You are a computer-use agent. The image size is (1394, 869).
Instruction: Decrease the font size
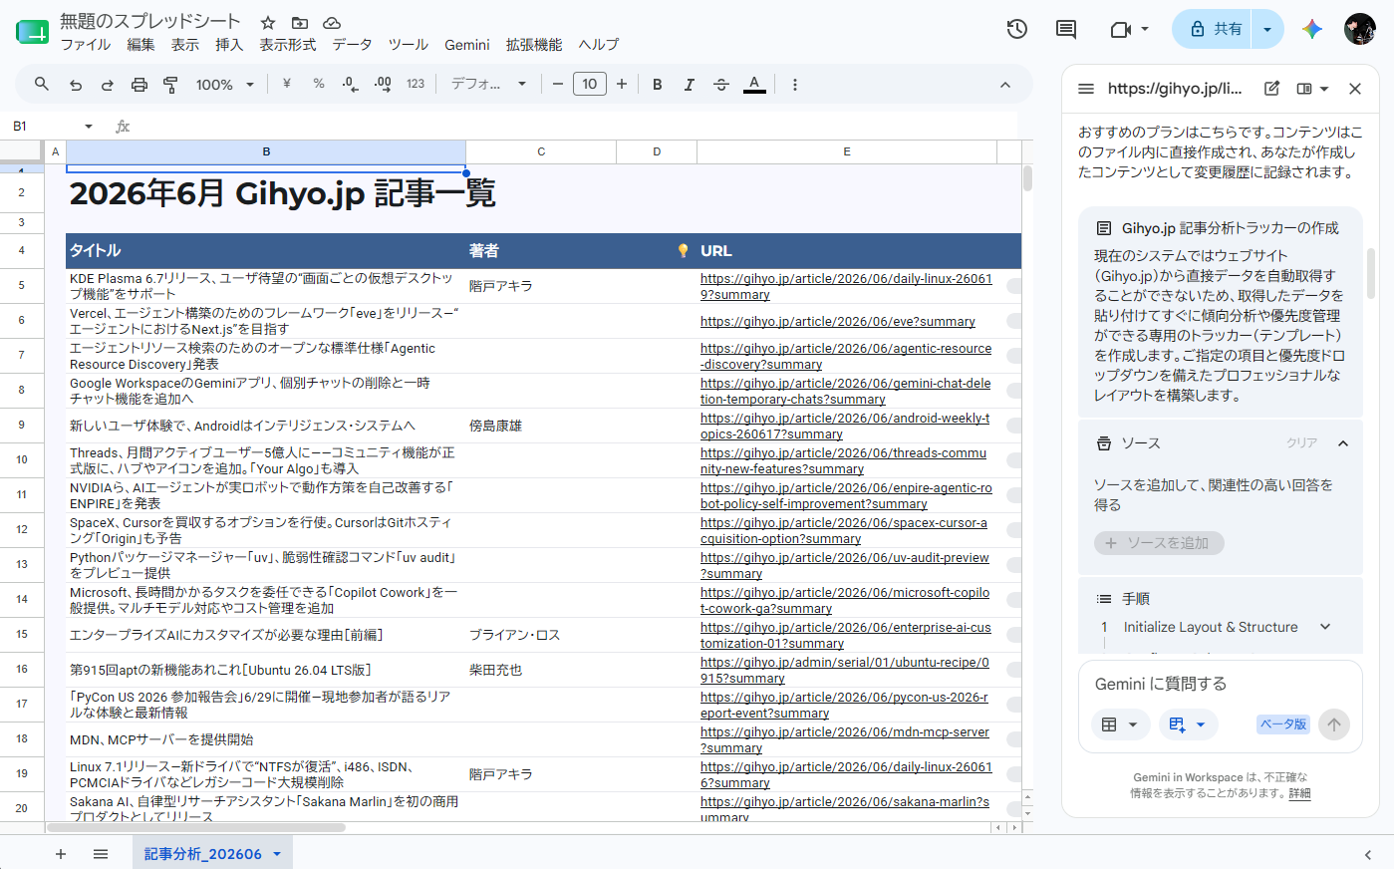click(557, 85)
